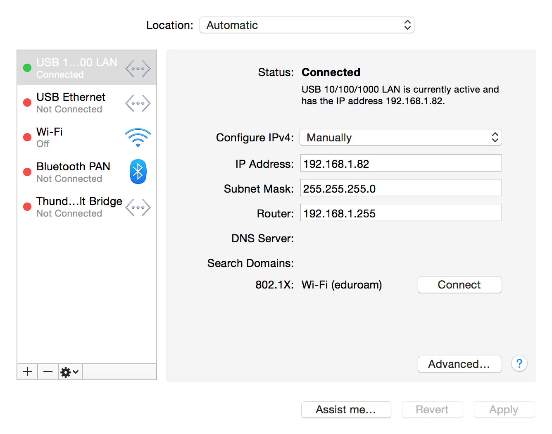Select USB Ethernet in the services list

[x=71, y=103]
